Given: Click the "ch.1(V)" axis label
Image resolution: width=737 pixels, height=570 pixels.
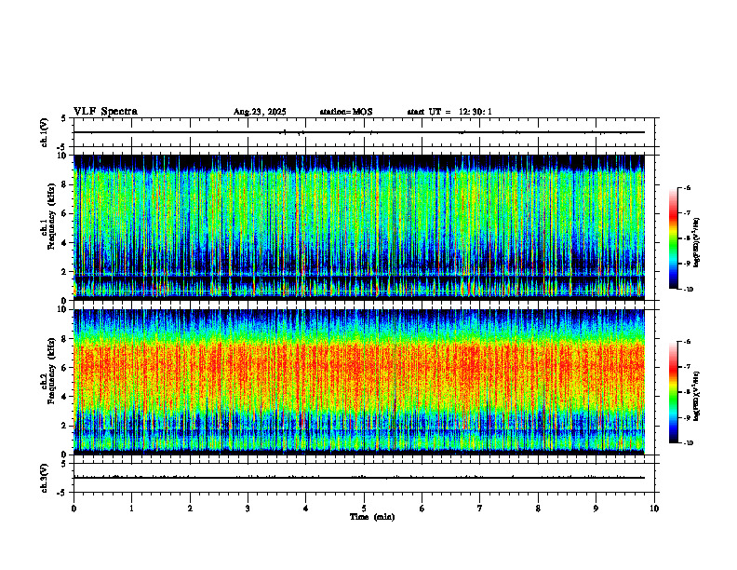Looking at the screenshot, I should point(44,132).
